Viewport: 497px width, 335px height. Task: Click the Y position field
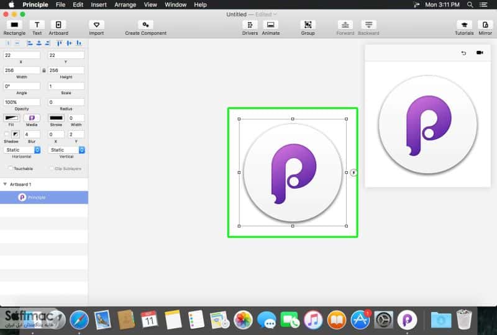(66, 55)
